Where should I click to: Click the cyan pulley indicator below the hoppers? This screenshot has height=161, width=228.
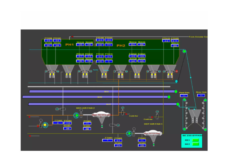coord(176,81)
